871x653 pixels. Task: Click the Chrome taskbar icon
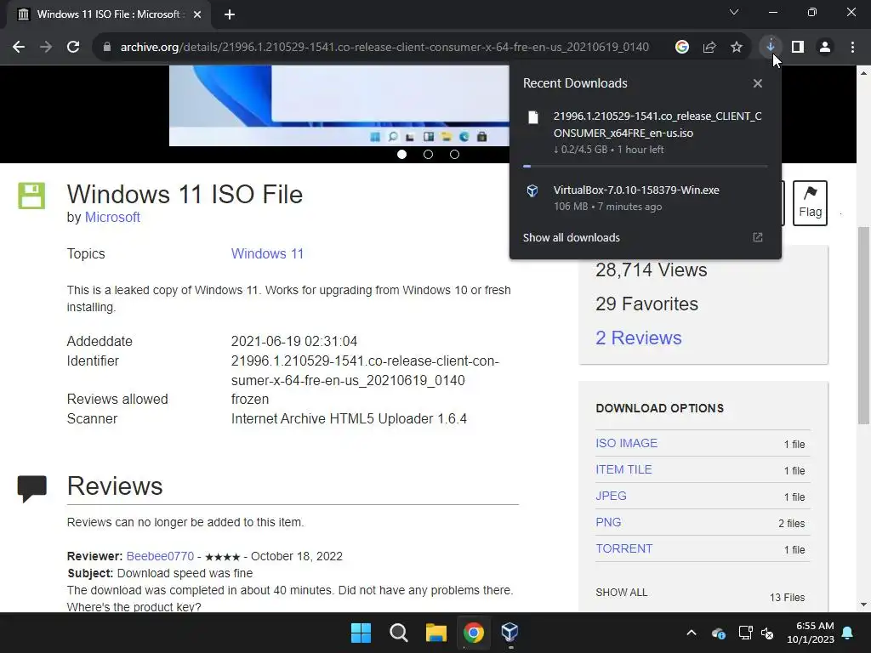click(473, 633)
